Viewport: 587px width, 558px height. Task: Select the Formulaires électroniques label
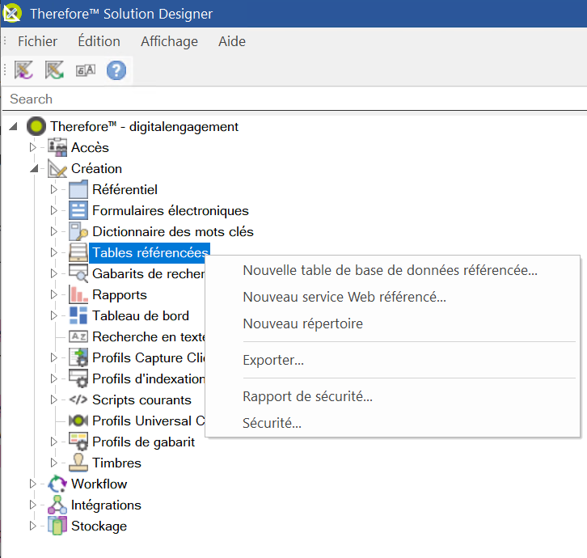(x=171, y=210)
